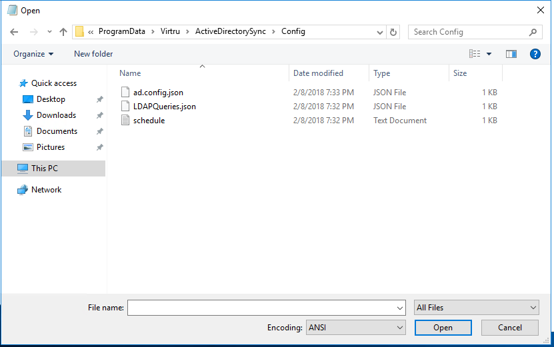Expand the File name dropdown arrow

point(400,308)
